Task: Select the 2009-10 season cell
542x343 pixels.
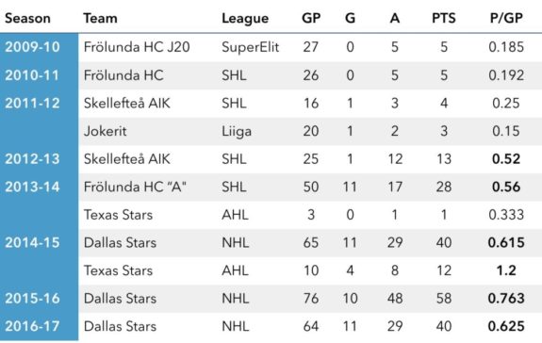Action: [x=32, y=47]
